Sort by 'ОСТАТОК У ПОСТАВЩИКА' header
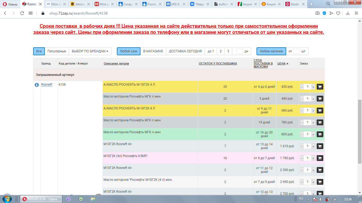The image size is (362, 203). coord(218,63)
